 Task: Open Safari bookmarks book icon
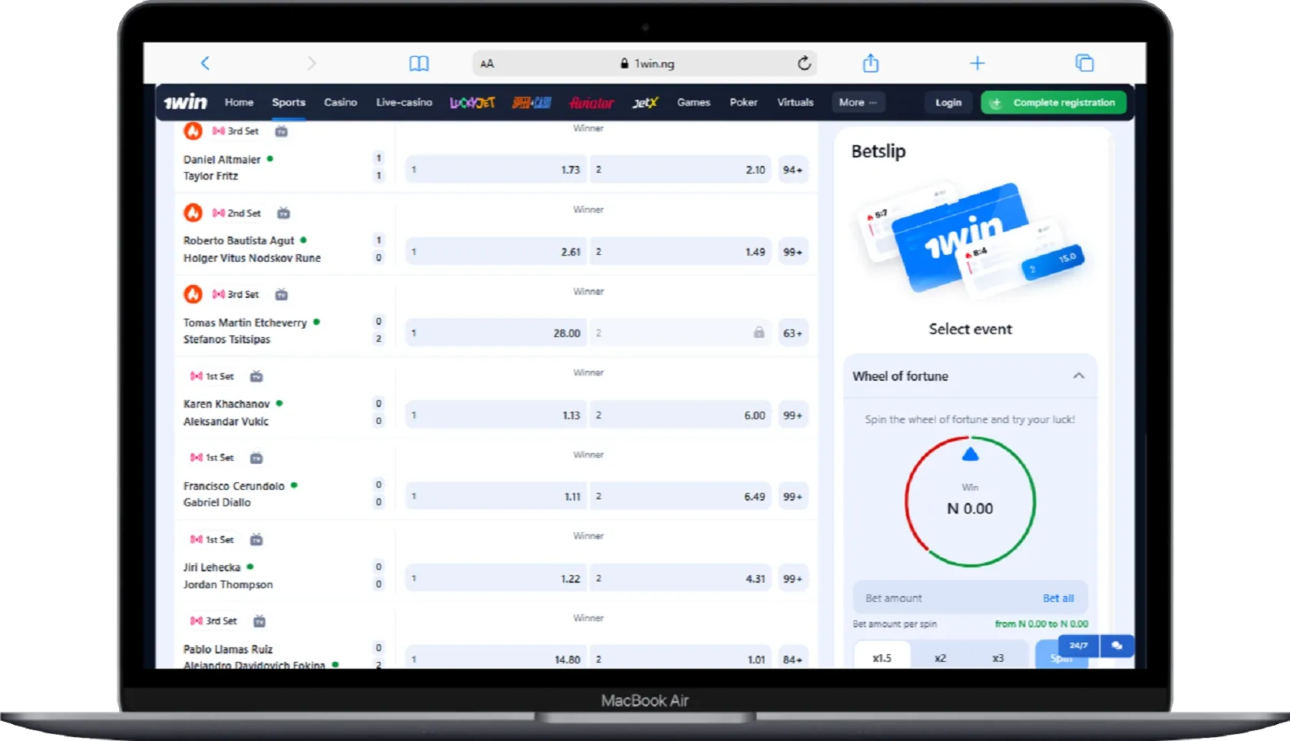click(418, 64)
